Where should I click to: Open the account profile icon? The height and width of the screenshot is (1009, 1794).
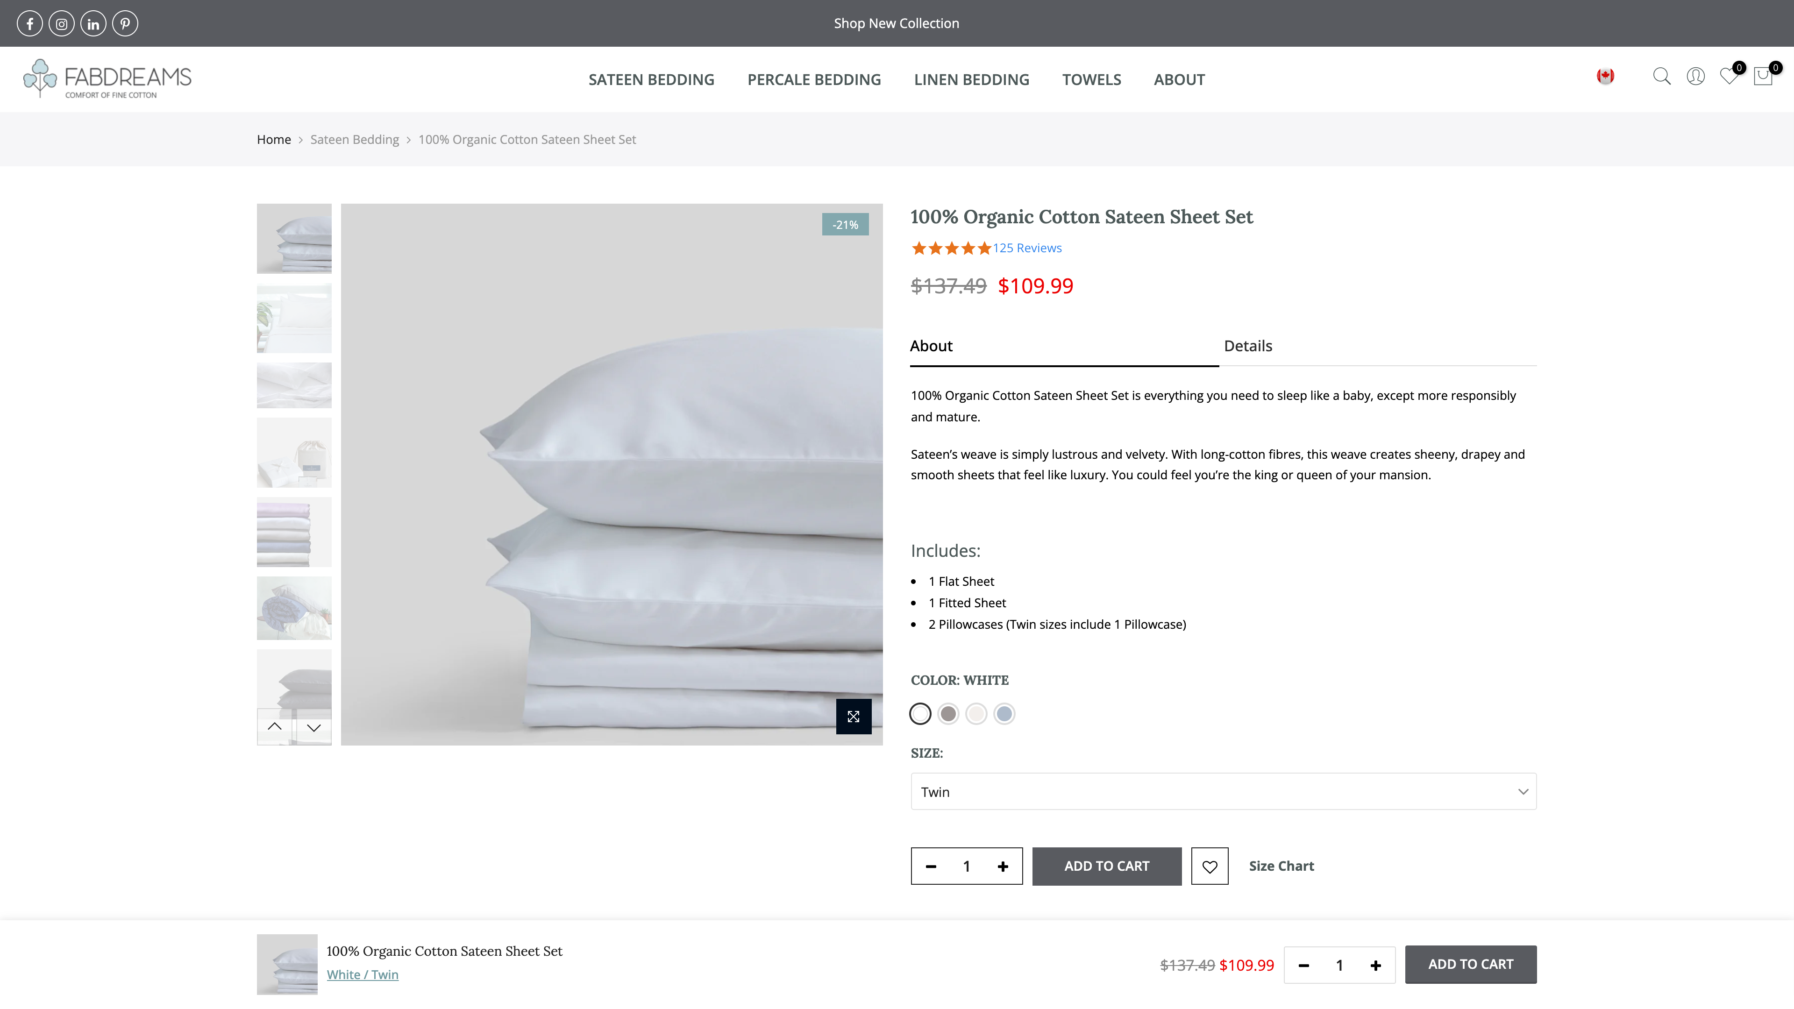coord(1695,76)
